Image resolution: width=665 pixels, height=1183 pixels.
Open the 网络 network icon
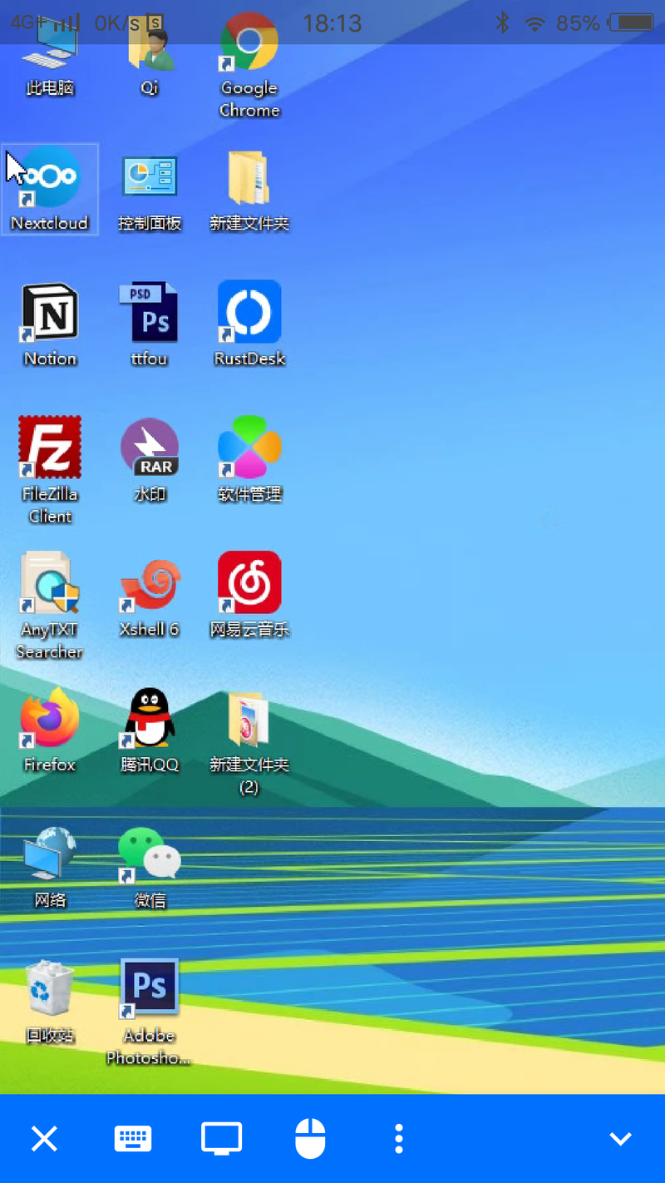coord(50,867)
